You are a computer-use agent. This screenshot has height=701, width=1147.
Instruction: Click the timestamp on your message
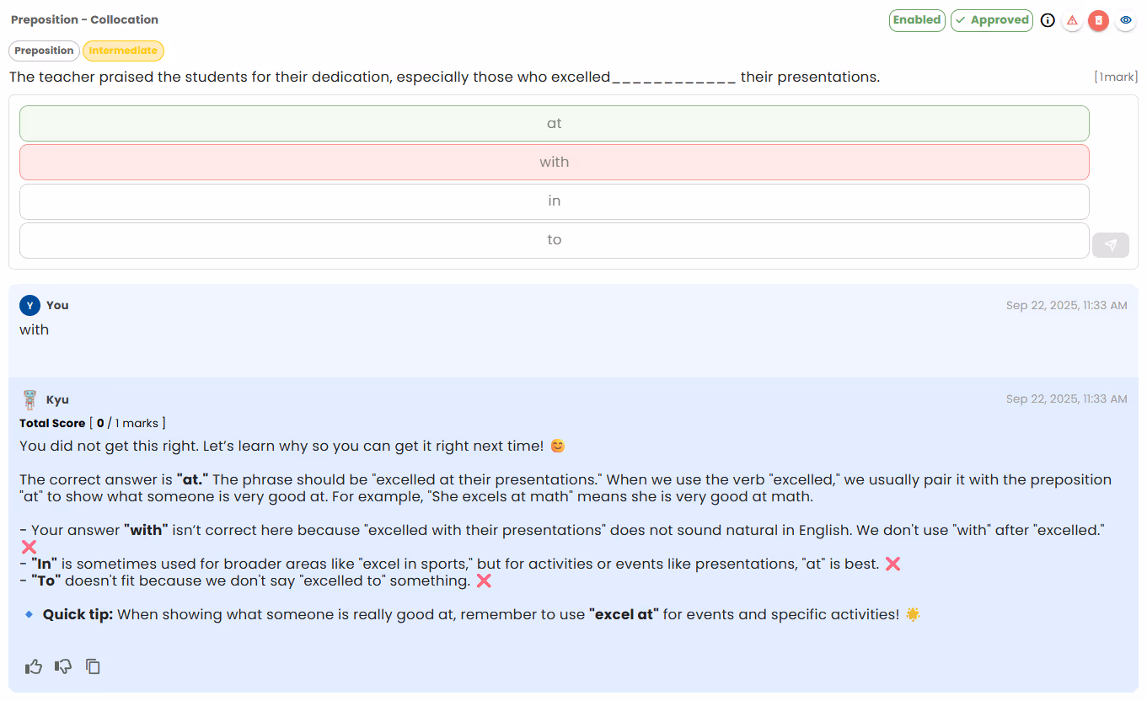[1066, 305]
